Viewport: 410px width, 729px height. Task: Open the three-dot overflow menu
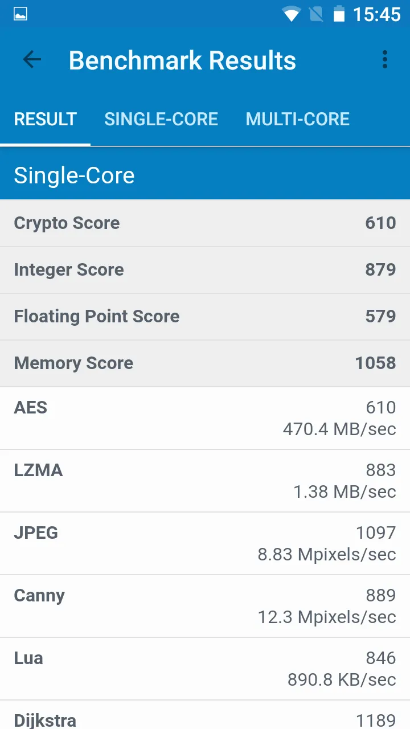[385, 60]
